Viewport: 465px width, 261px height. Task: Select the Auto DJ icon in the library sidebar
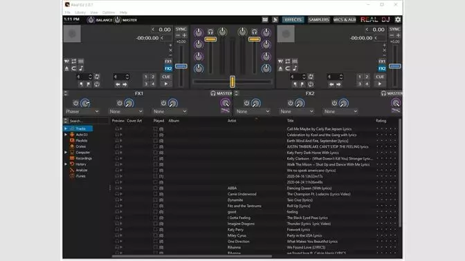tap(72, 135)
